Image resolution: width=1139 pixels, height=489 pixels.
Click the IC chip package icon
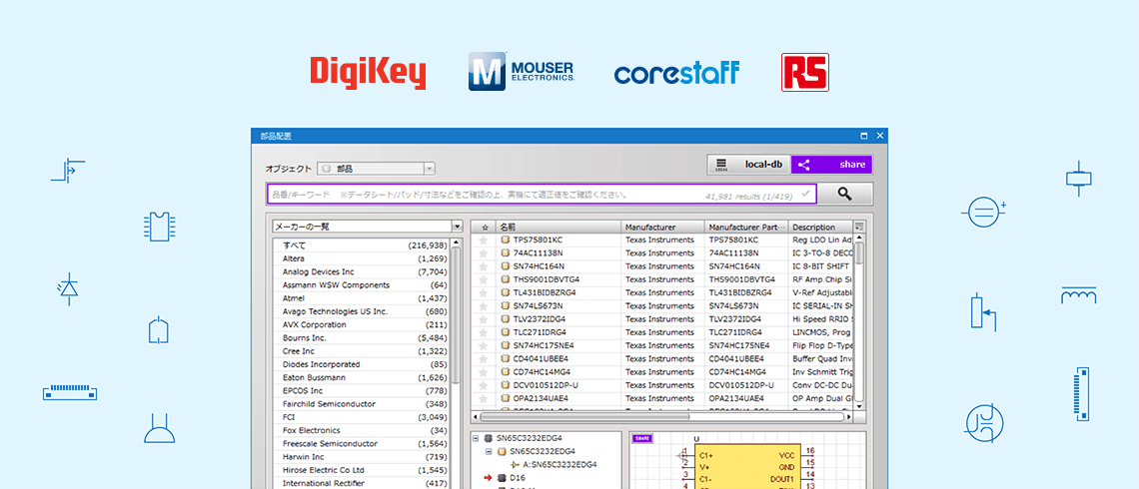(160, 227)
